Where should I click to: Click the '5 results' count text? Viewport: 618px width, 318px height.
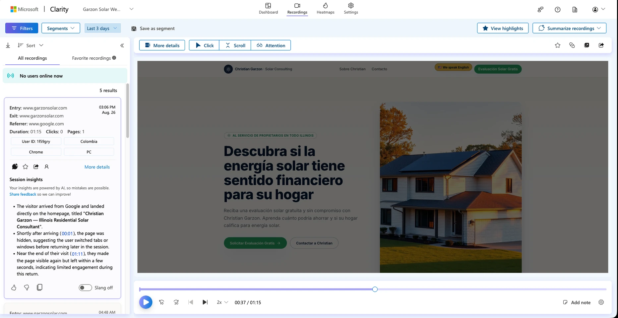pyautogui.click(x=108, y=90)
